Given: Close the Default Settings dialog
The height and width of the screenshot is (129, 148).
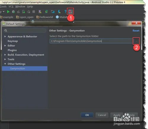Looking at the screenshot, I should 136,23.
